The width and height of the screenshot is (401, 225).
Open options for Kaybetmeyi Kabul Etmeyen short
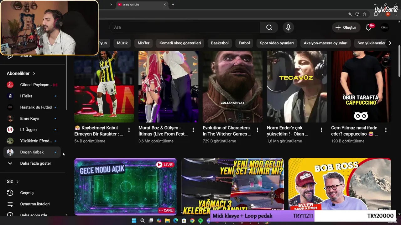(129, 130)
